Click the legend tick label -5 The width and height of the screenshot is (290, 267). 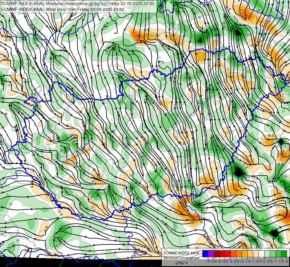point(208,261)
